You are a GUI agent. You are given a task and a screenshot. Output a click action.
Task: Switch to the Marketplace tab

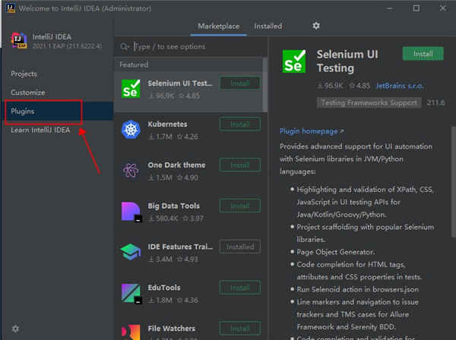pyautogui.click(x=219, y=26)
